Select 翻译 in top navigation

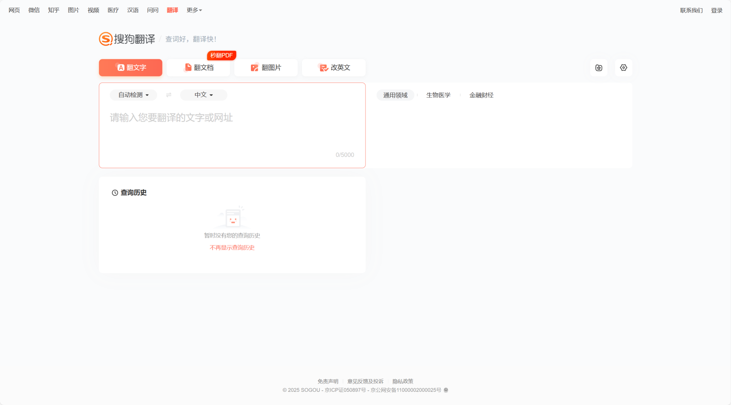172,10
